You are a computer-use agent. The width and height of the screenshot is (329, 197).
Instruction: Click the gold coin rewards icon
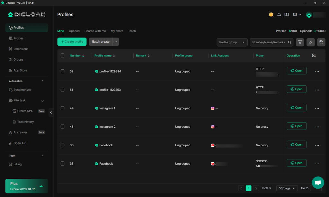coord(271,14)
